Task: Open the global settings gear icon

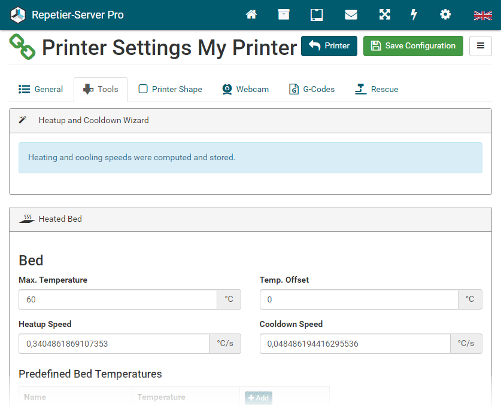Action: point(445,15)
